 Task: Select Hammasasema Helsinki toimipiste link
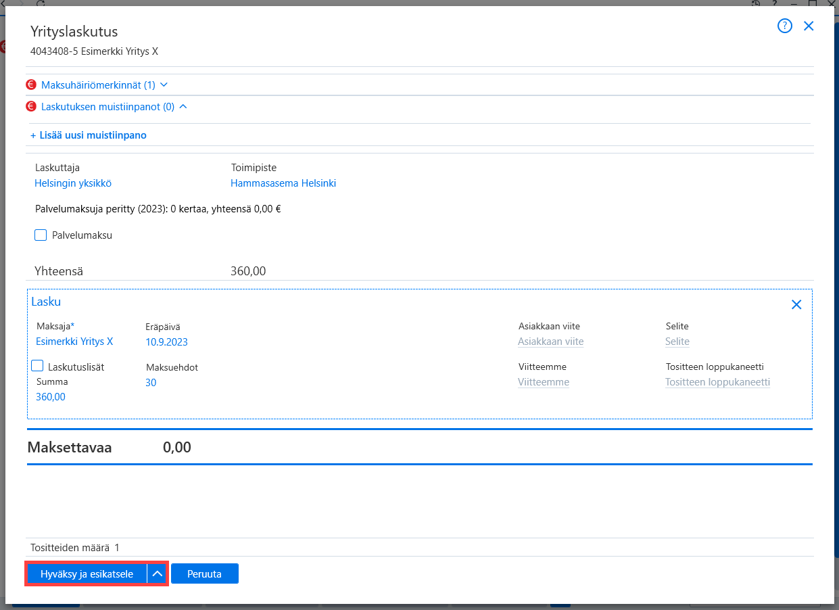click(283, 183)
